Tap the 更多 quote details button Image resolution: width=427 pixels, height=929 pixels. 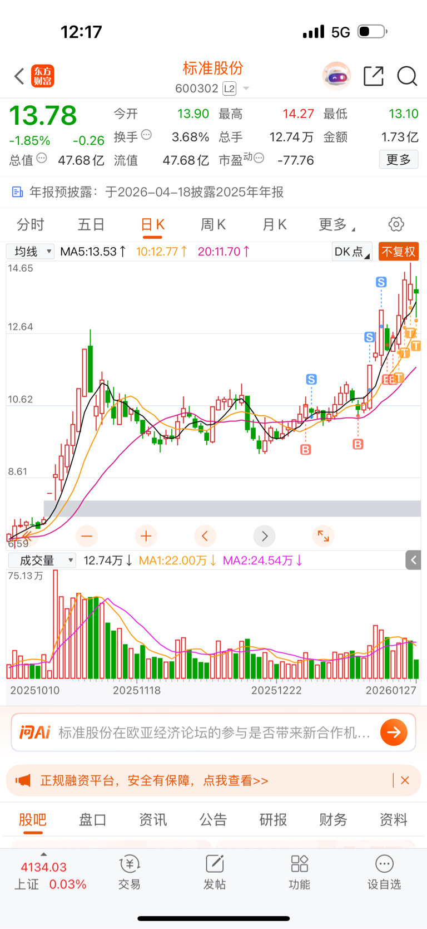pyautogui.click(x=399, y=160)
